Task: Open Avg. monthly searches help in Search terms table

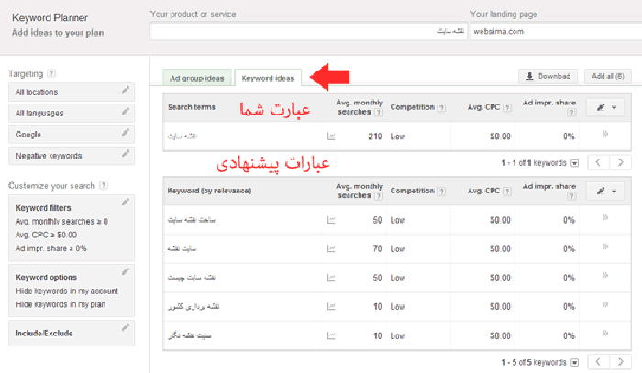Action: tap(379, 112)
